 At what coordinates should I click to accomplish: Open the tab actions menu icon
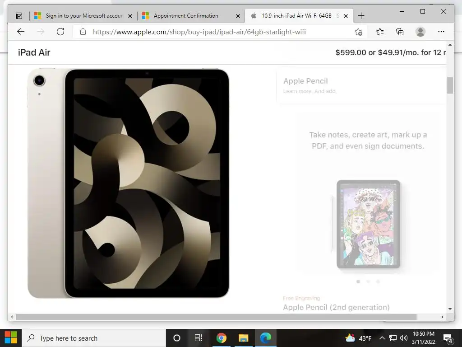coord(19,16)
